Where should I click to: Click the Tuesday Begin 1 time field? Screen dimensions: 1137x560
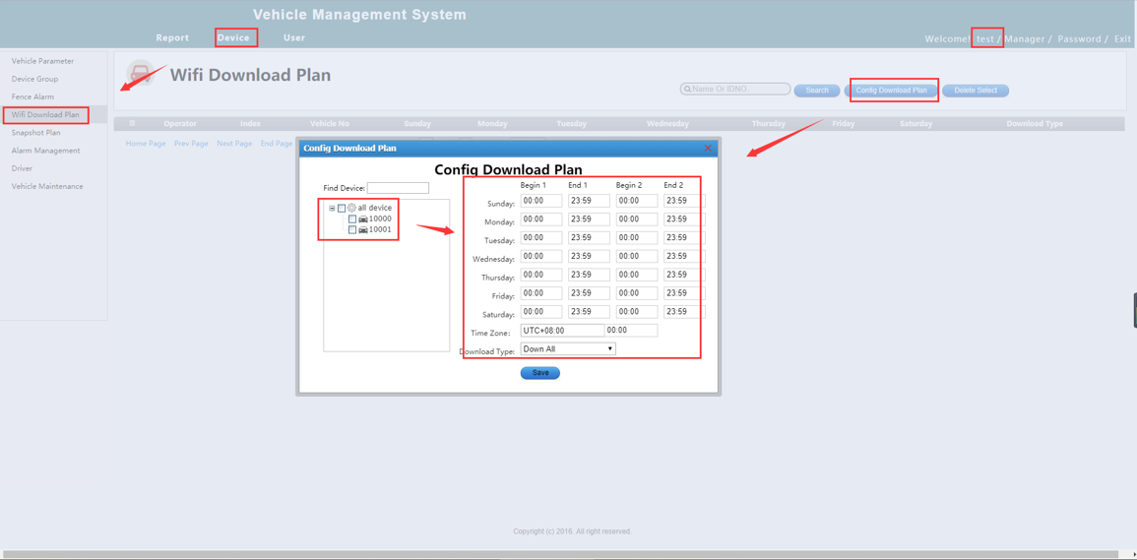[541, 238]
